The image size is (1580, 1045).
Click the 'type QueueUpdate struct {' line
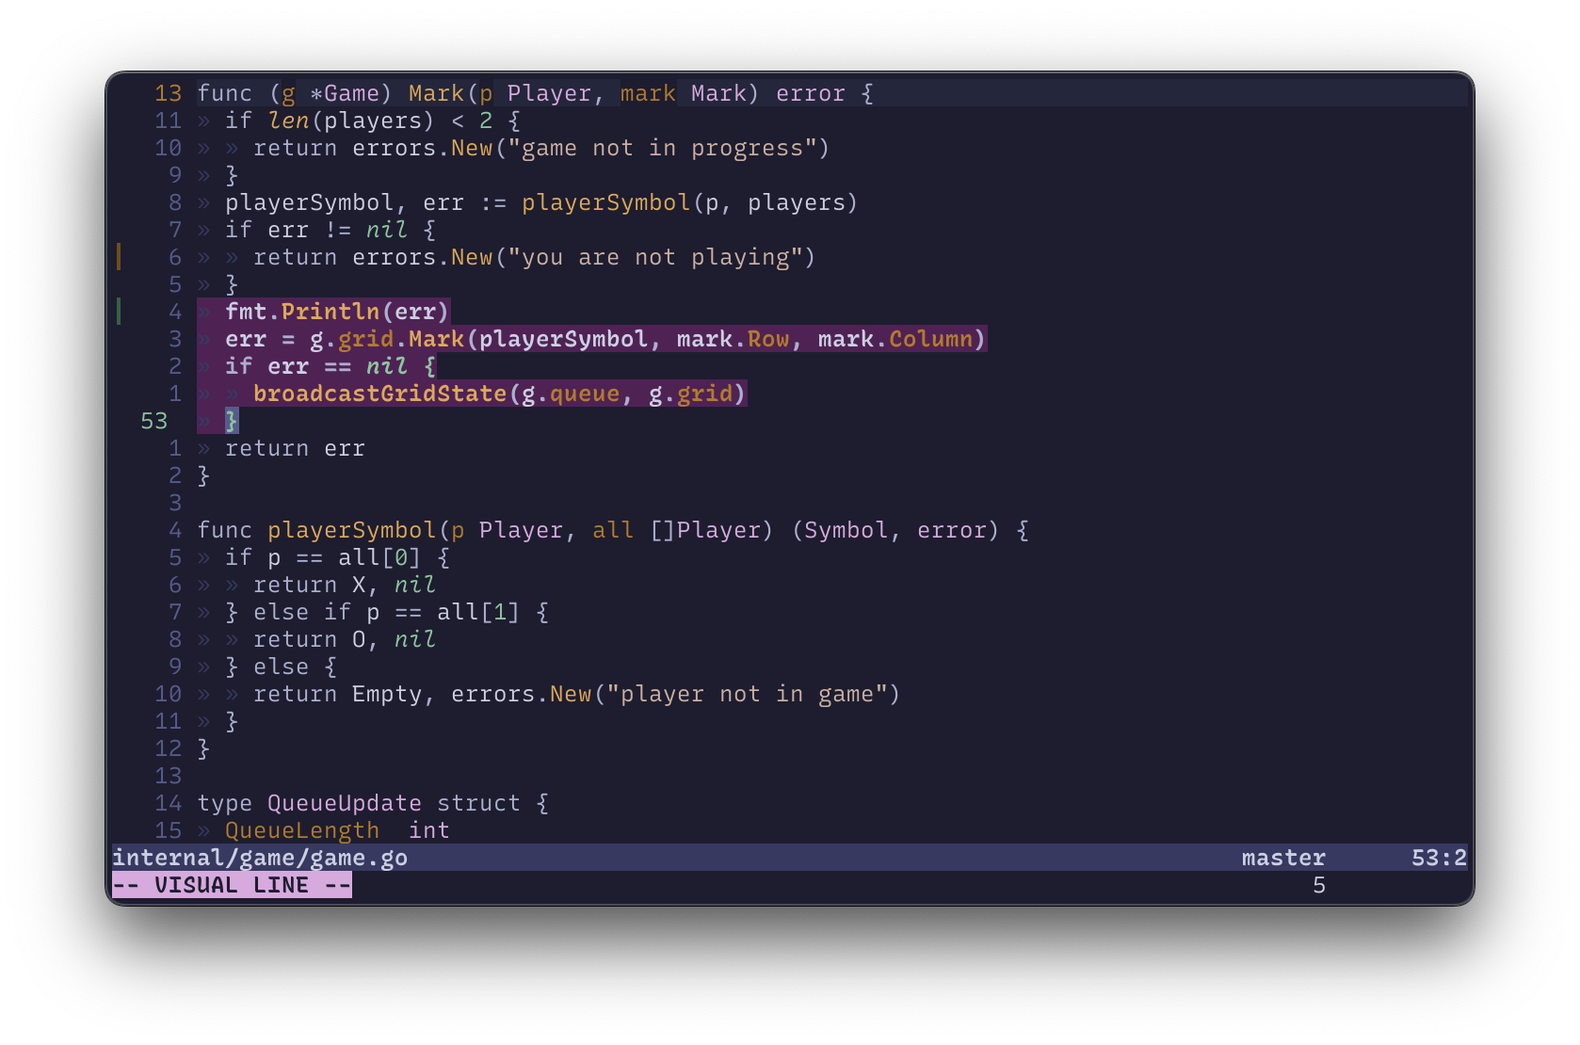373,803
